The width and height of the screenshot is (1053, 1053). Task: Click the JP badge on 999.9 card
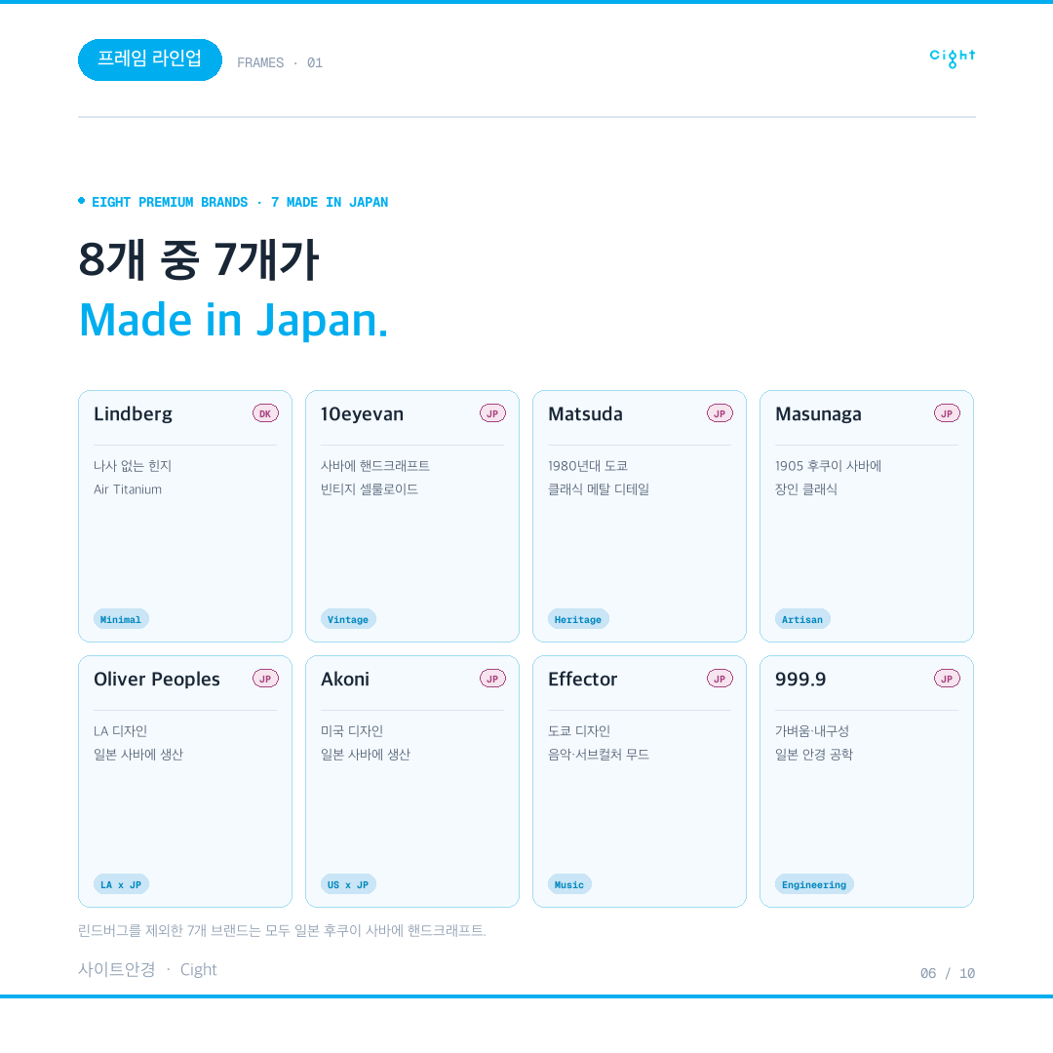[947, 679]
